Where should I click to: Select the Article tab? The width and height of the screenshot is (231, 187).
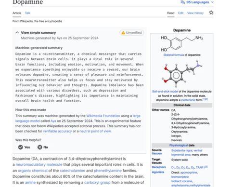17,13
